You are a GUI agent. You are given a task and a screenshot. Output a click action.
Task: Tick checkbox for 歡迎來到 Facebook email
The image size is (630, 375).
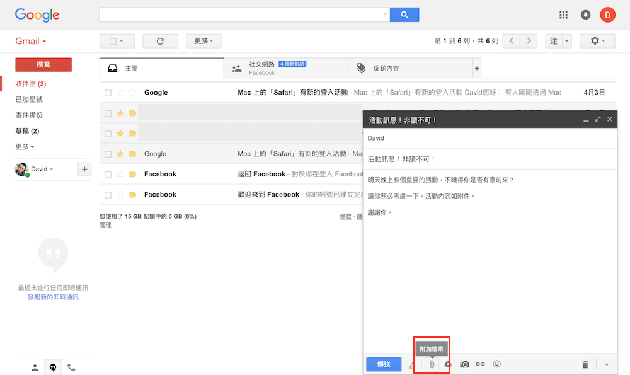[108, 195]
